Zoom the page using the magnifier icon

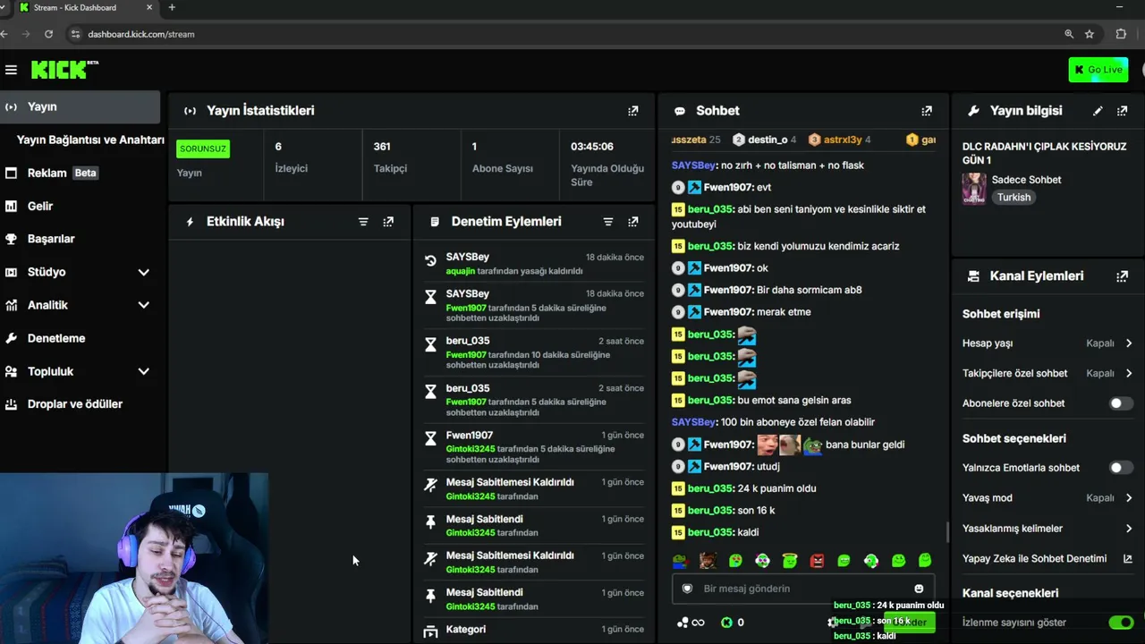click(1069, 34)
